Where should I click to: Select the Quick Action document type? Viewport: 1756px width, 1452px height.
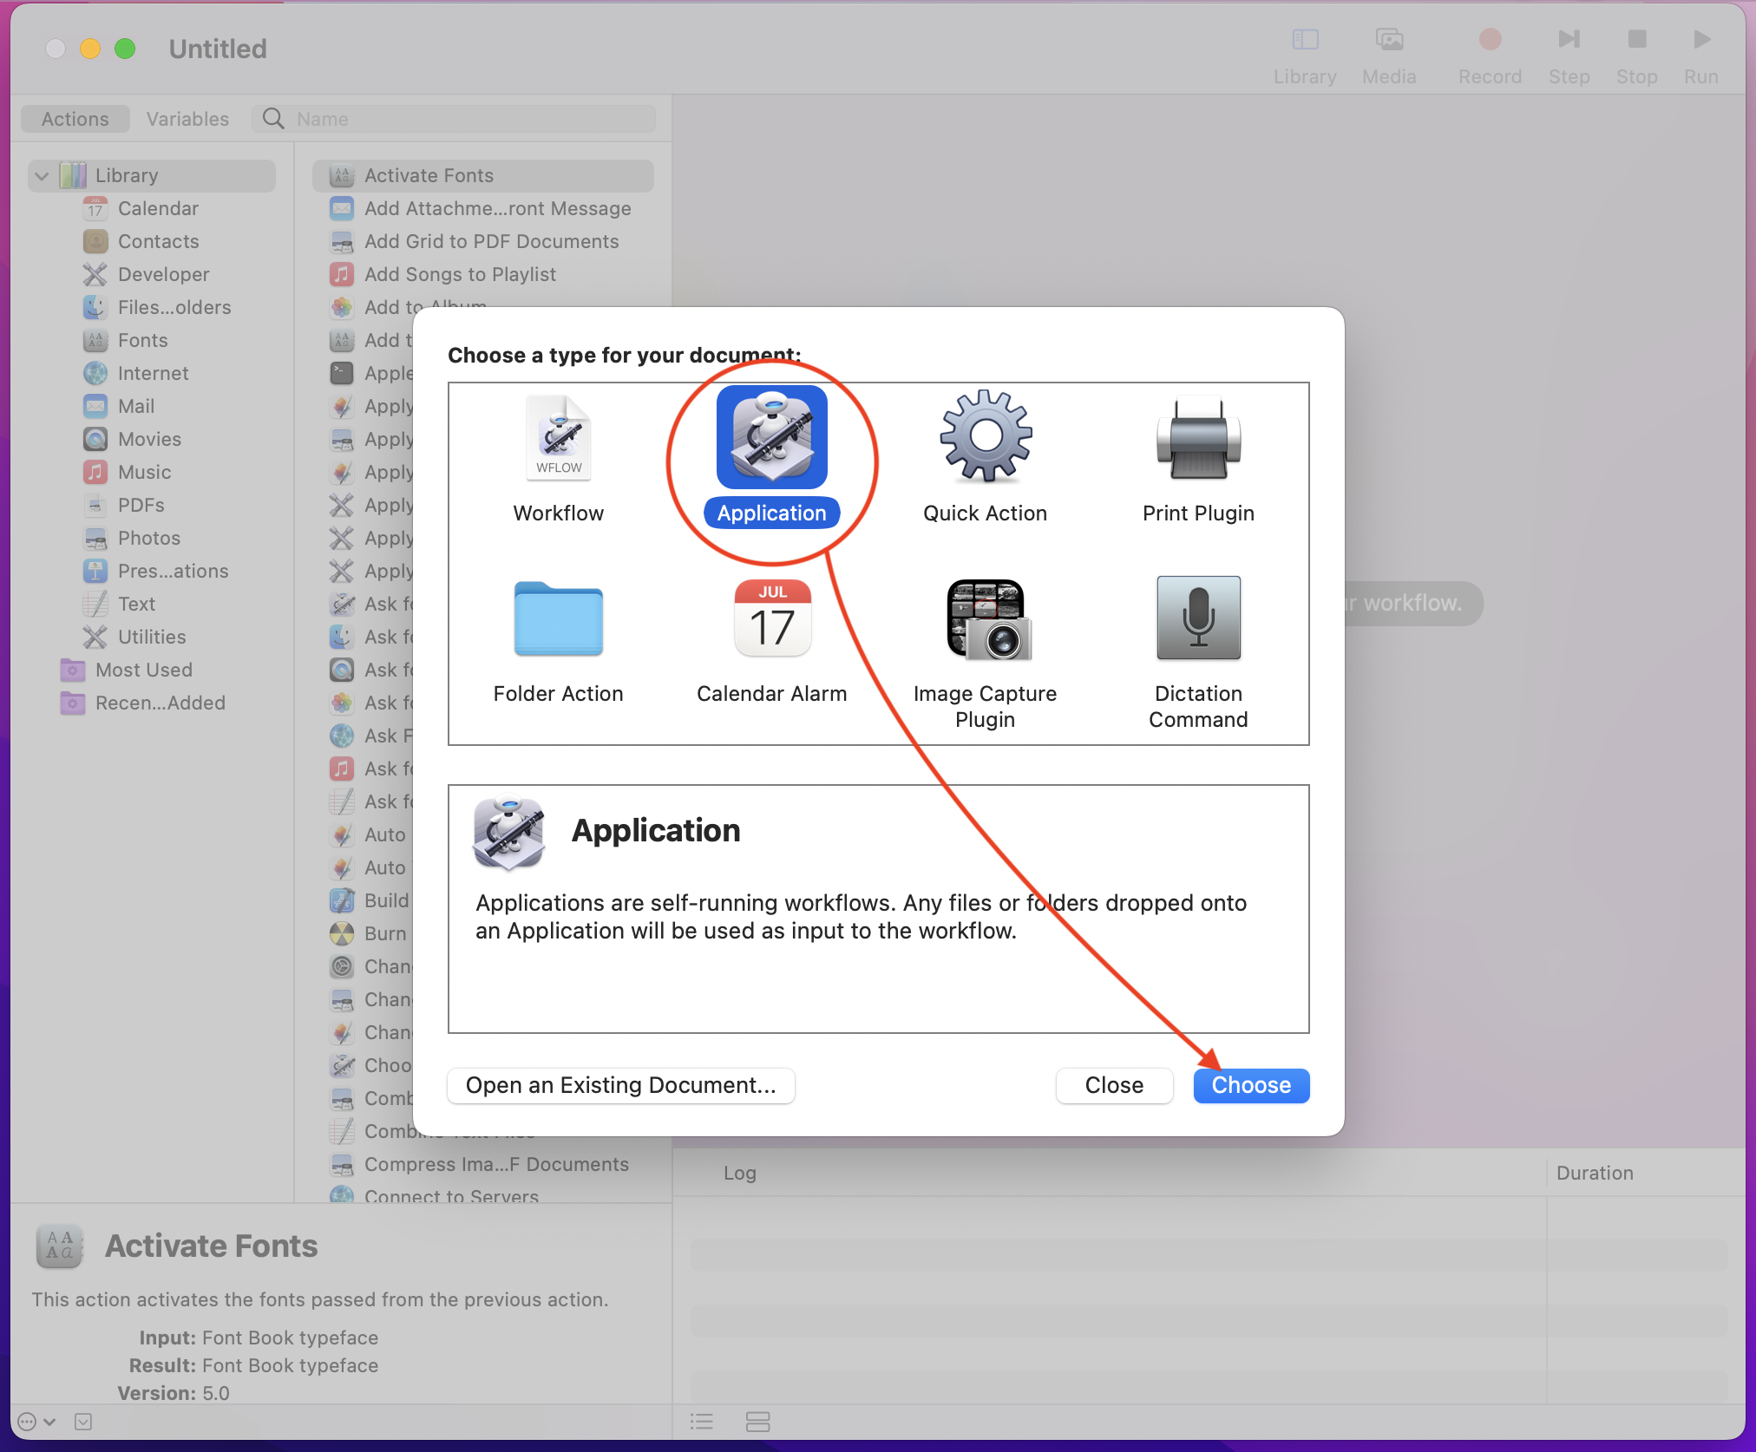point(985,460)
